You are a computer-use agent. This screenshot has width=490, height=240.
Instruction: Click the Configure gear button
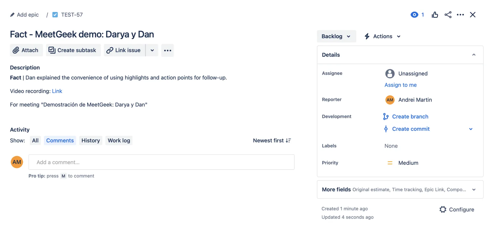coord(457,210)
